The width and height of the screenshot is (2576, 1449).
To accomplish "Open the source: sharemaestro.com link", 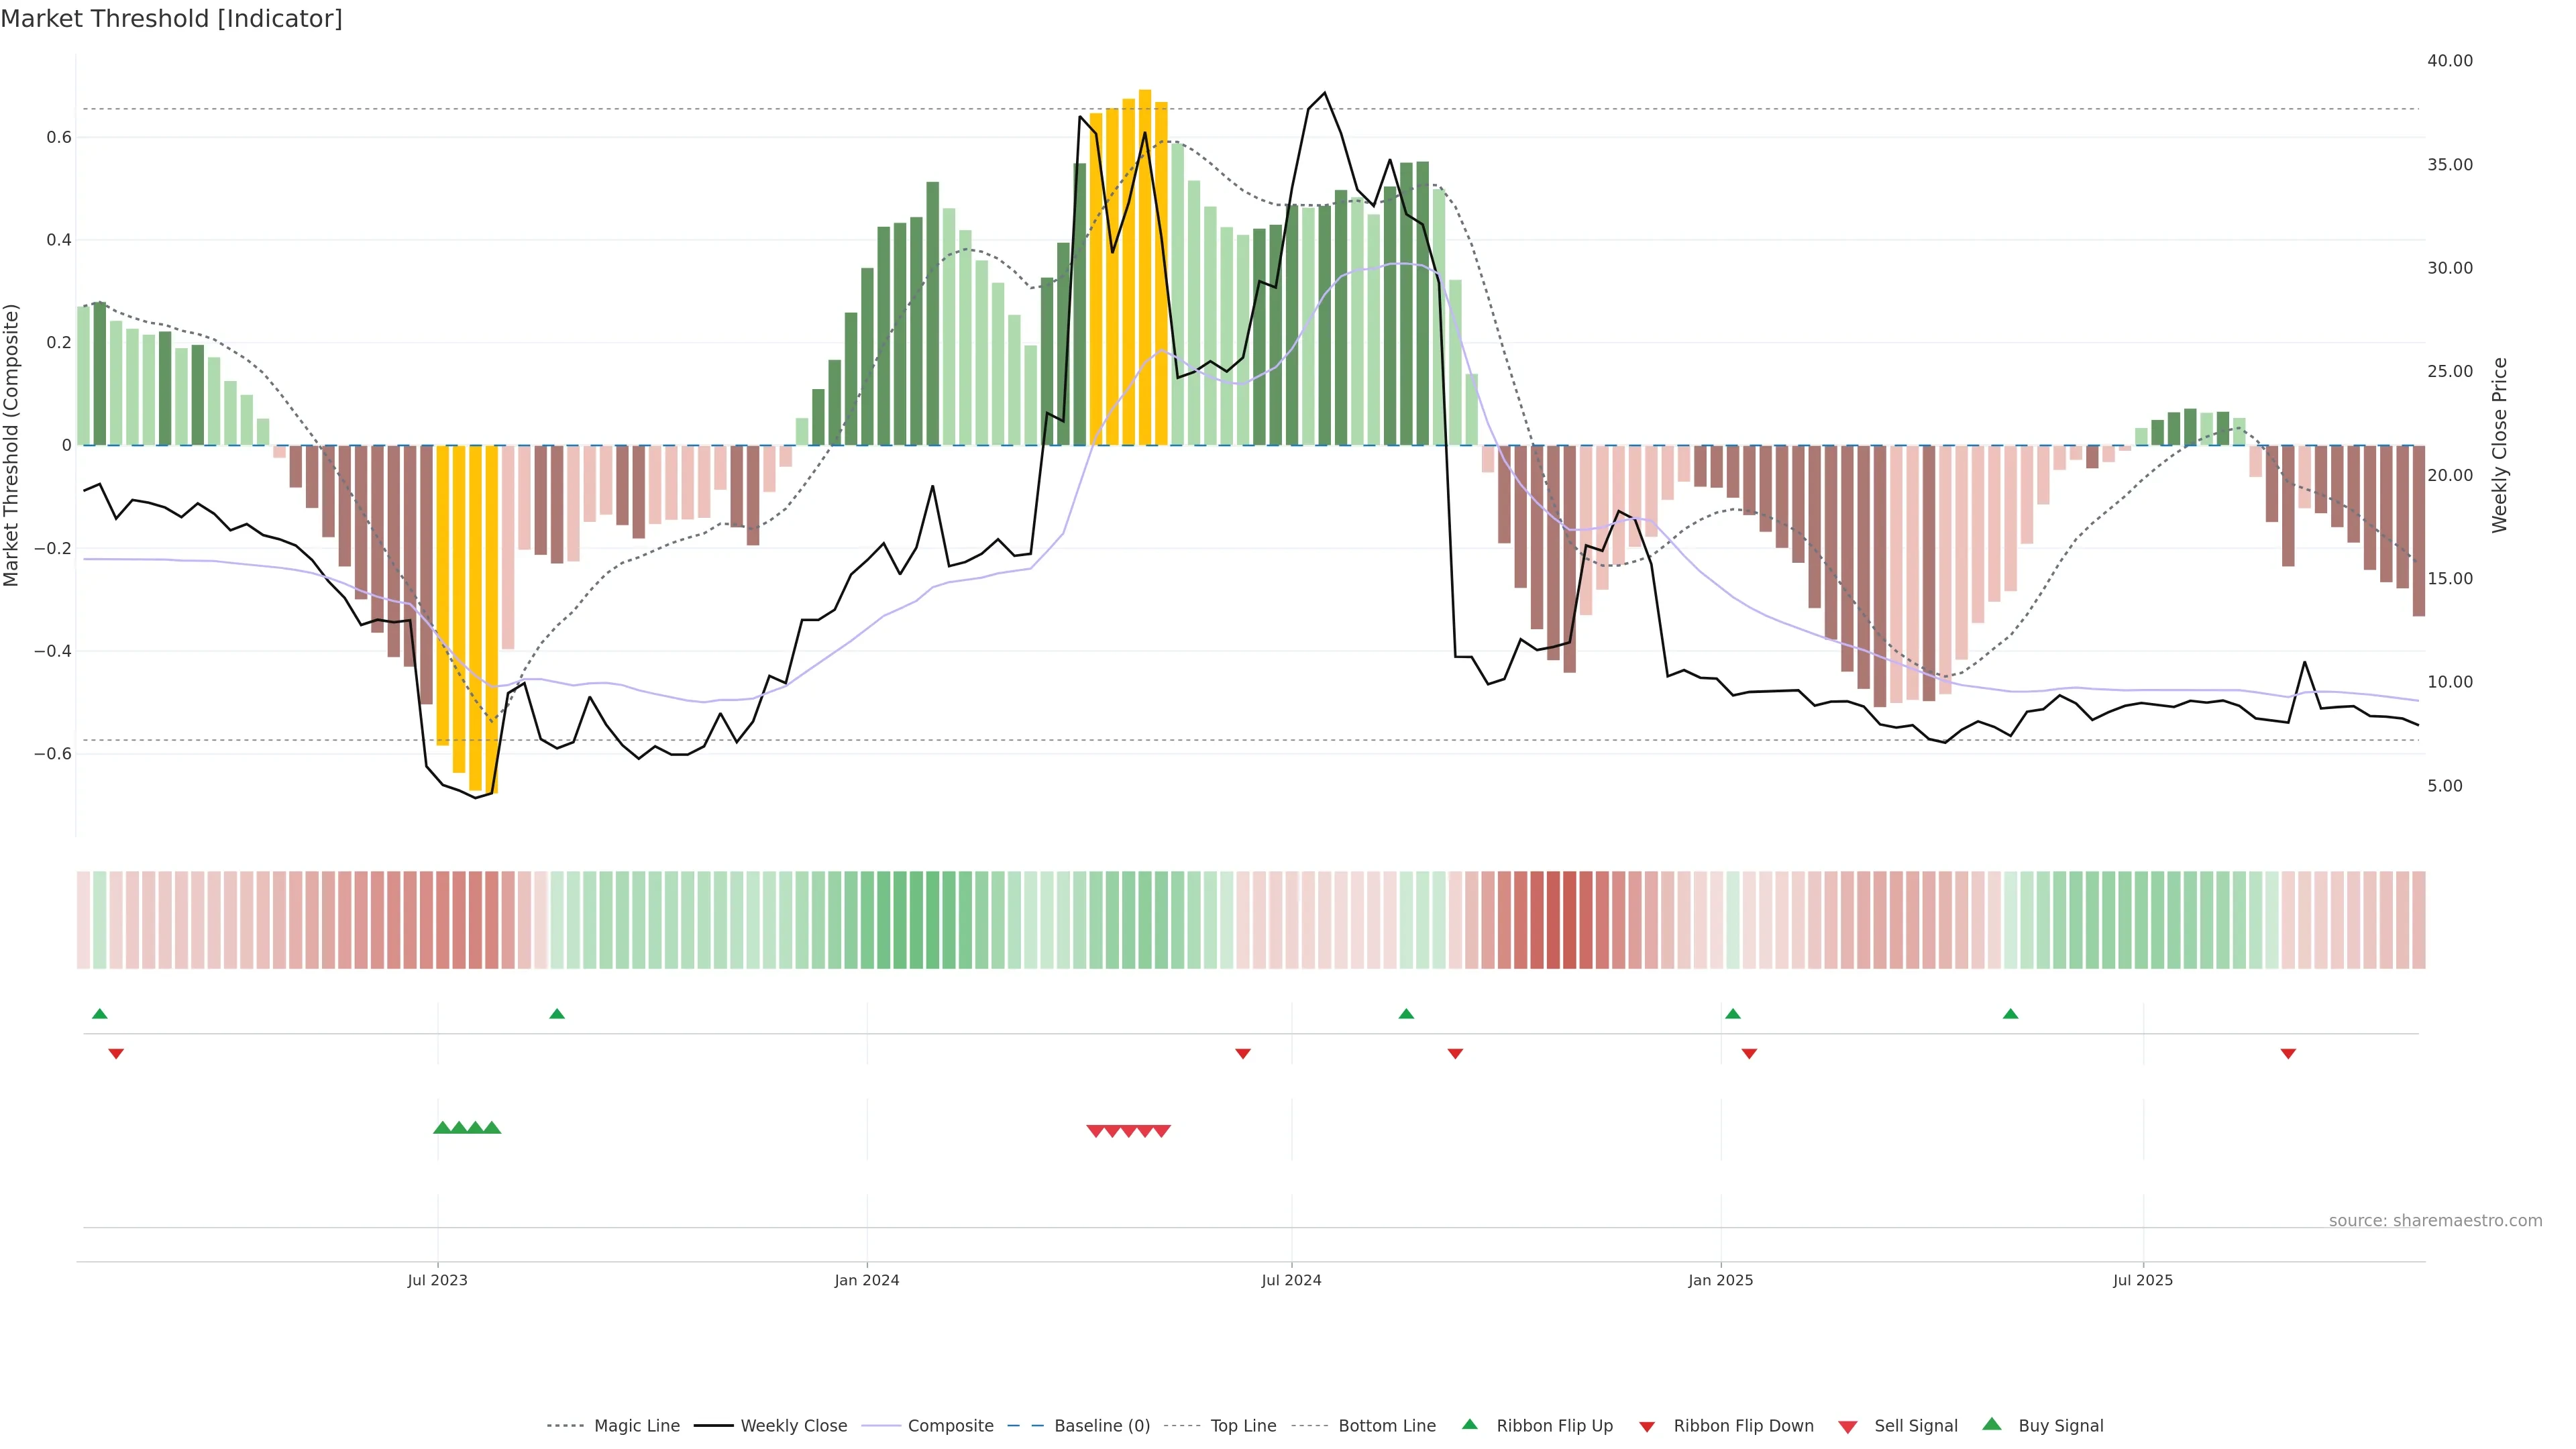I will click(2435, 1221).
